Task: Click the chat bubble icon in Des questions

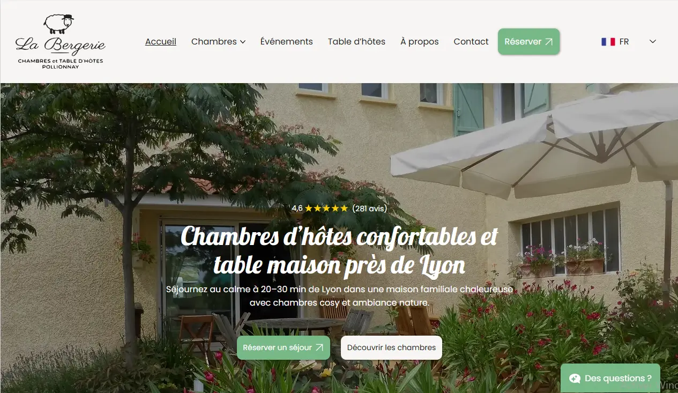Action: click(575, 379)
